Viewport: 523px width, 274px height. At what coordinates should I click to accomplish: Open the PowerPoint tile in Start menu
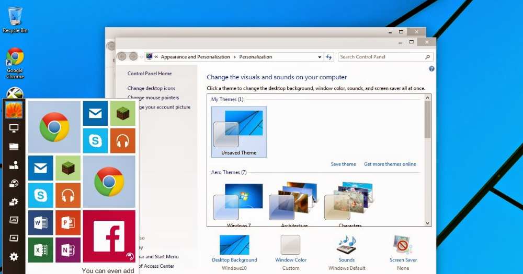click(68, 223)
